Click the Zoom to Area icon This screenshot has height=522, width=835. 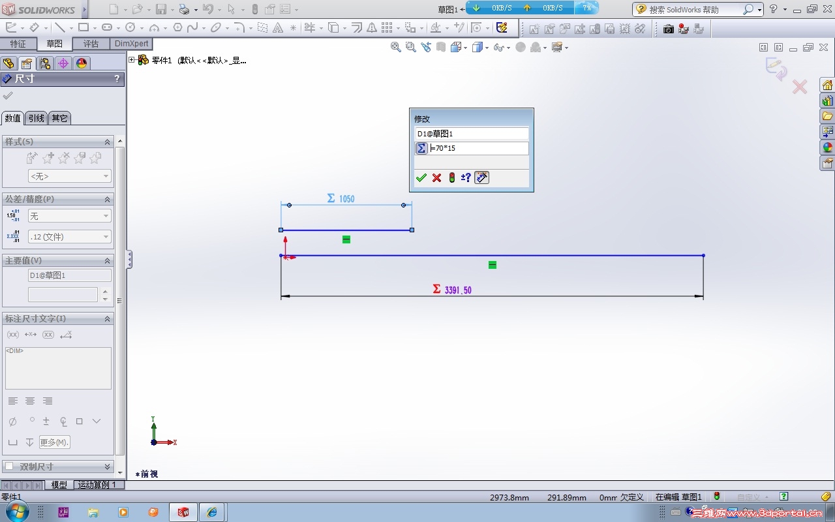coord(410,47)
